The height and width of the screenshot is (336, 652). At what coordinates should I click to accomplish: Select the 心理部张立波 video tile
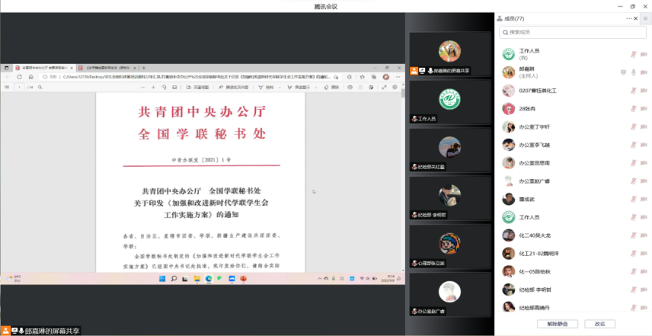pyautogui.click(x=450, y=246)
